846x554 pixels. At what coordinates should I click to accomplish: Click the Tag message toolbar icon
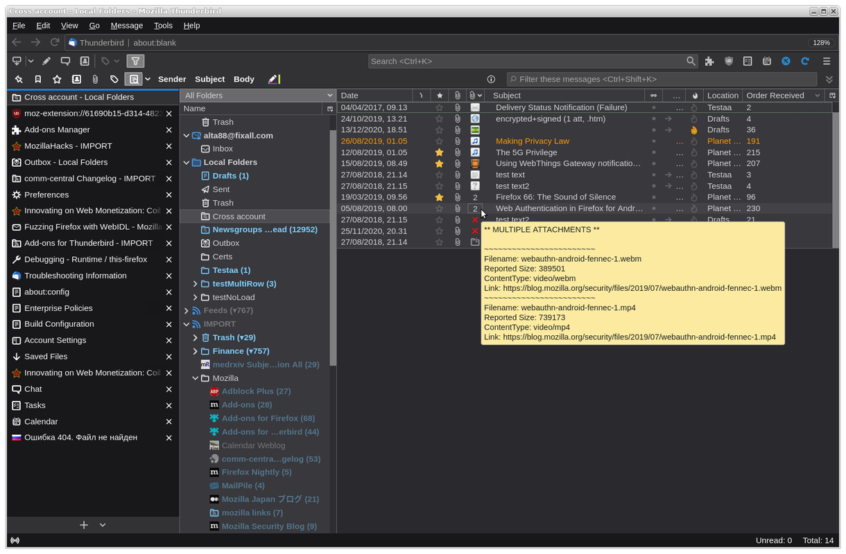105,61
